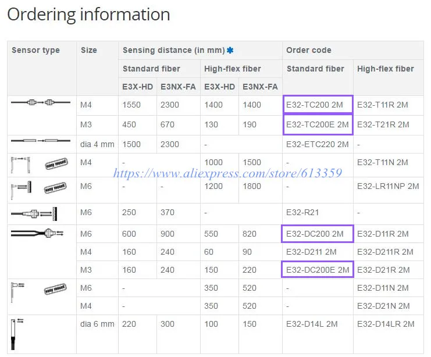Screen dimensions: 431x357
Task: Open the aliexpress store watermark link
Action: [227, 173]
